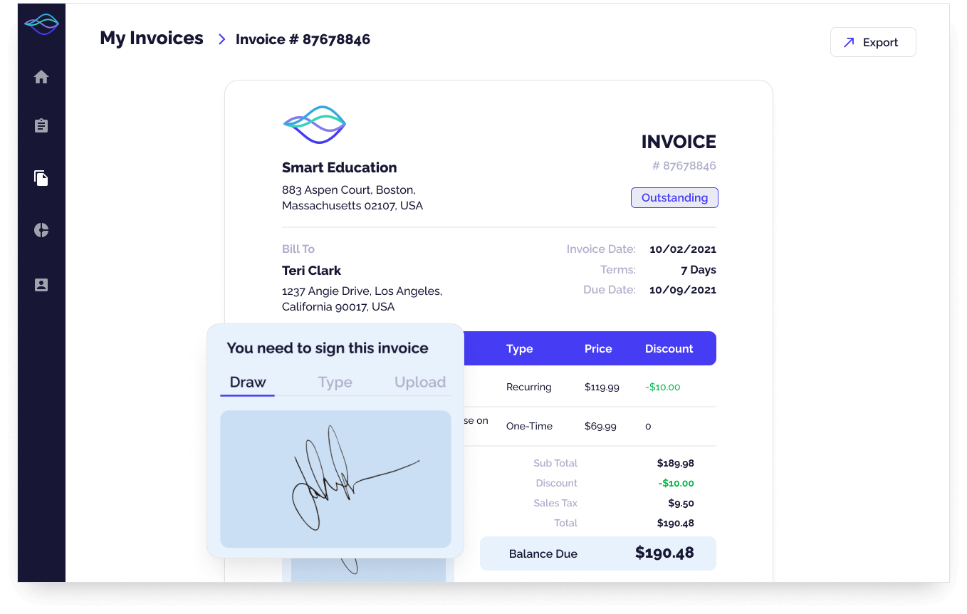The height and width of the screenshot is (614, 967).
Task: Click the Outstanding status badge
Action: coord(674,198)
